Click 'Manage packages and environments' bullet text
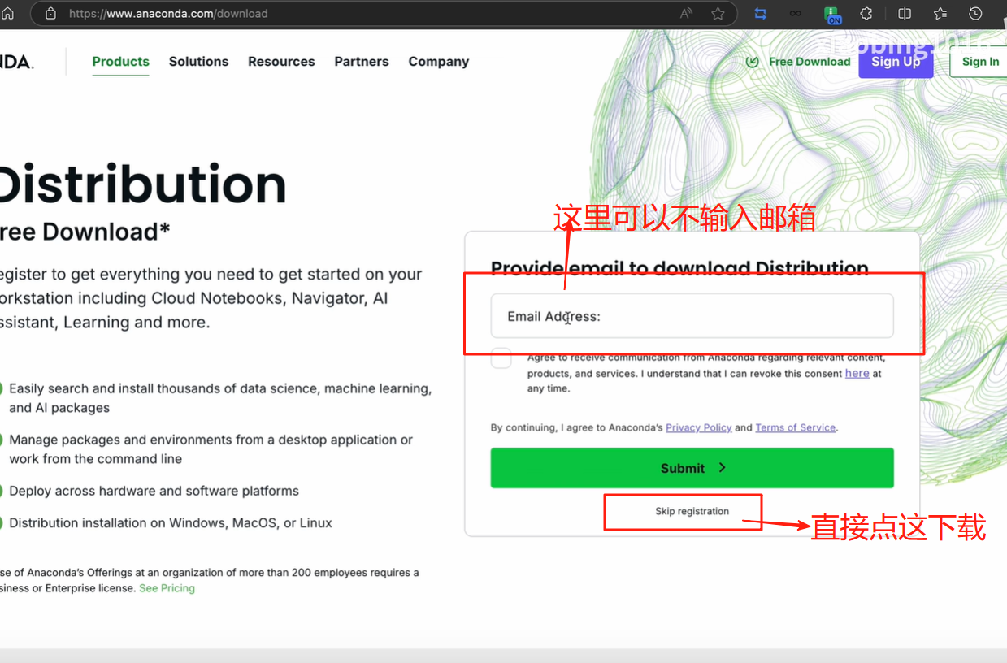Image resolution: width=1007 pixels, height=663 pixels. click(211, 449)
